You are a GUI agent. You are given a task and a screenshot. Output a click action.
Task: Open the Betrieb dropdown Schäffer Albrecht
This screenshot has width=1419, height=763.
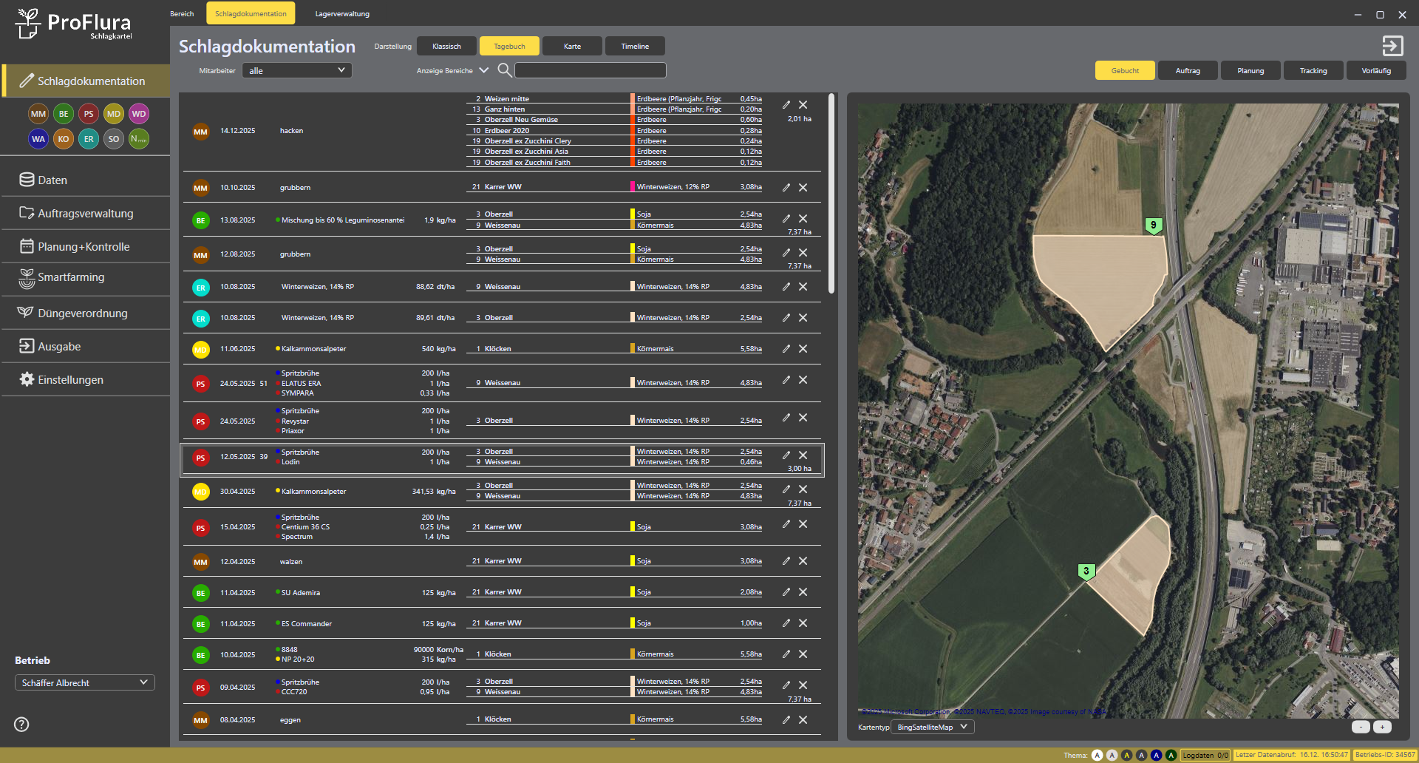(x=84, y=682)
